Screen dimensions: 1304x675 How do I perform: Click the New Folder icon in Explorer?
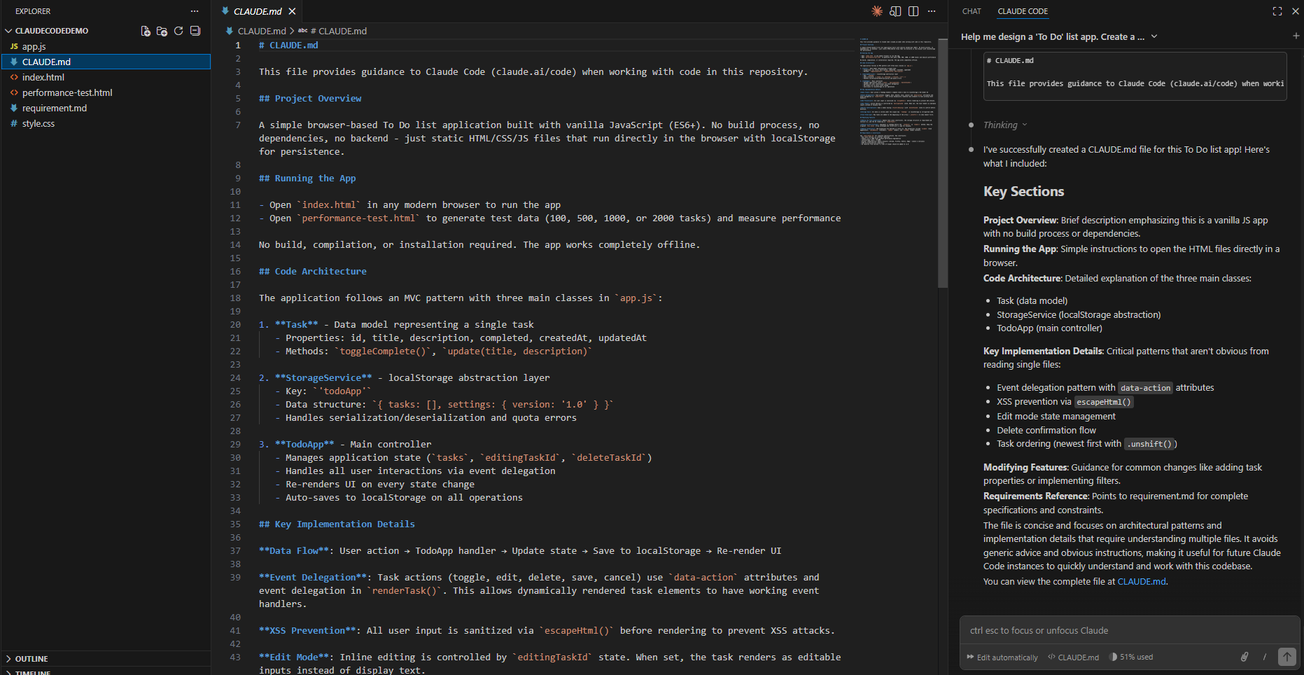[162, 31]
